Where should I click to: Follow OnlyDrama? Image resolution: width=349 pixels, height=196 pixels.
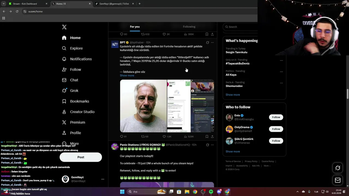[x=276, y=129]
